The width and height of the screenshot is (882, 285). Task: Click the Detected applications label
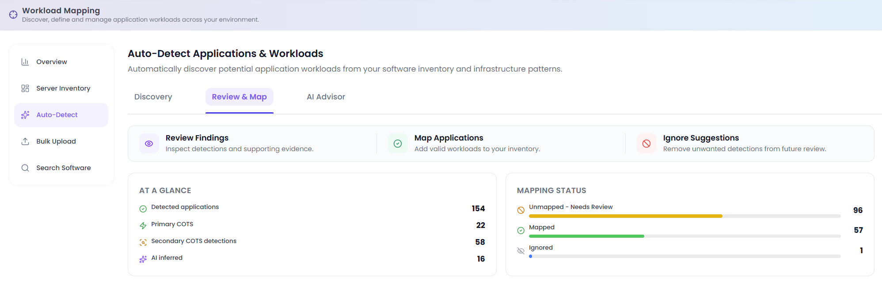185,207
